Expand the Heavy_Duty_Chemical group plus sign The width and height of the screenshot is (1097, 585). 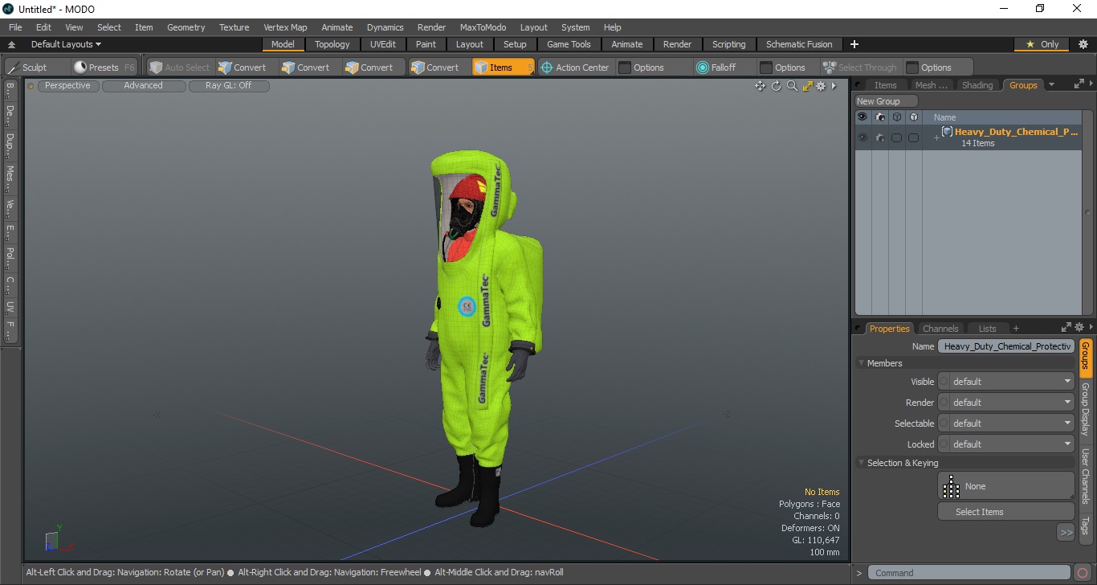(x=936, y=138)
